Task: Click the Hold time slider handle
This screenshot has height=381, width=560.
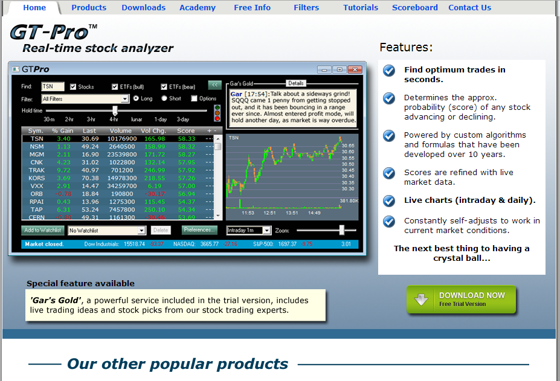Action: click(114, 110)
